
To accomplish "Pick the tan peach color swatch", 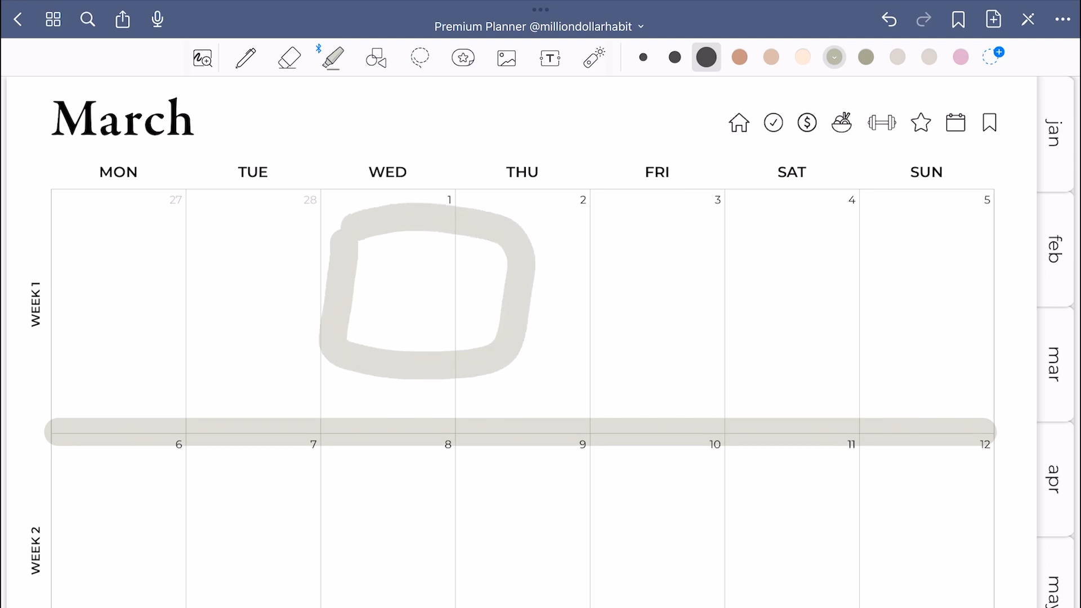I will click(x=771, y=57).
